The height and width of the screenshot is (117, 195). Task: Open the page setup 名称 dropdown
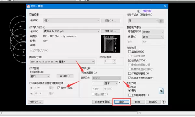[x=71, y=20]
